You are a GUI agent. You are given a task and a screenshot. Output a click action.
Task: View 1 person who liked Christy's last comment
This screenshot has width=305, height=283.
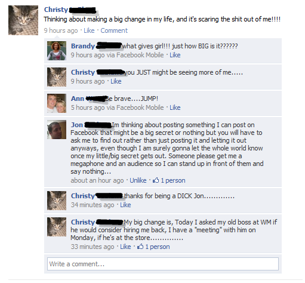[x=158, y=247]
